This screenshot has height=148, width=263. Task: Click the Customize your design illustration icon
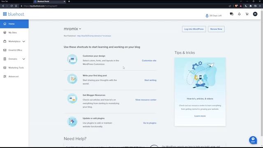(72, 59)
